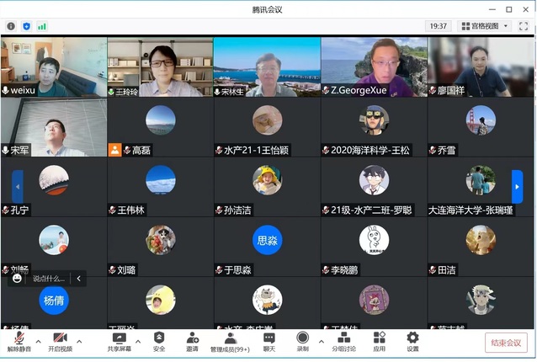Go to next page of participants
Screen dimensions: 537x362
[517, 186]
